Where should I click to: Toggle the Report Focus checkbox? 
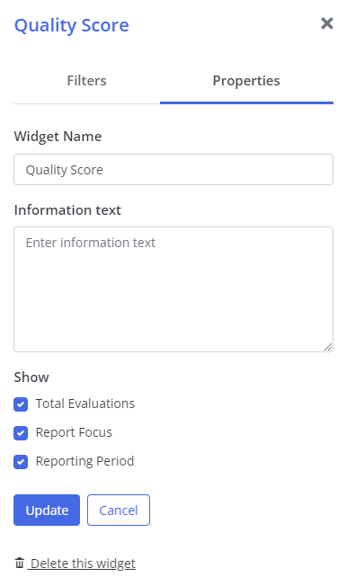[x=21, y=433]
